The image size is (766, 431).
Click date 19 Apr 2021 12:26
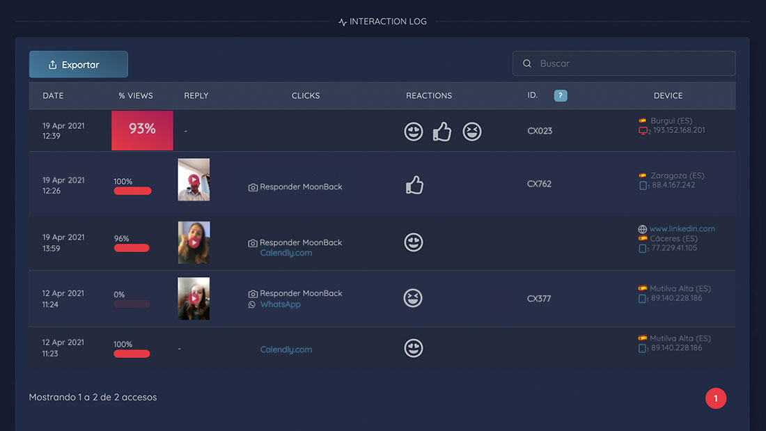(63, 185)
